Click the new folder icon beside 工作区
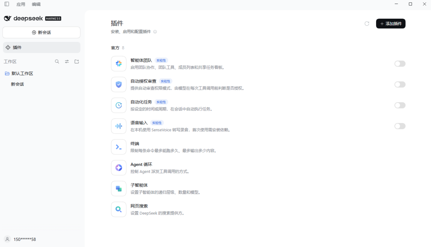This screenshot has height=247, width=431. coord(77,62)
